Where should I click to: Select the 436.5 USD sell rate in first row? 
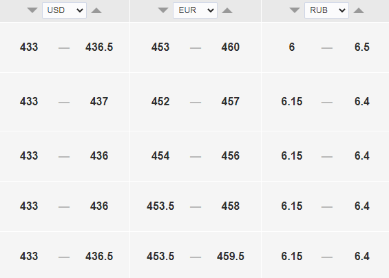coord(99,47)
